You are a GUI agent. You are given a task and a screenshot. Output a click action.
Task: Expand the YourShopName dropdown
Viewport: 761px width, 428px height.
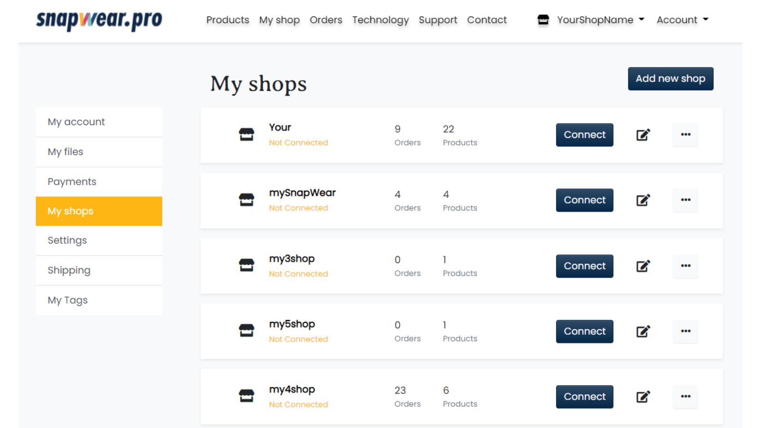(600, 20)
